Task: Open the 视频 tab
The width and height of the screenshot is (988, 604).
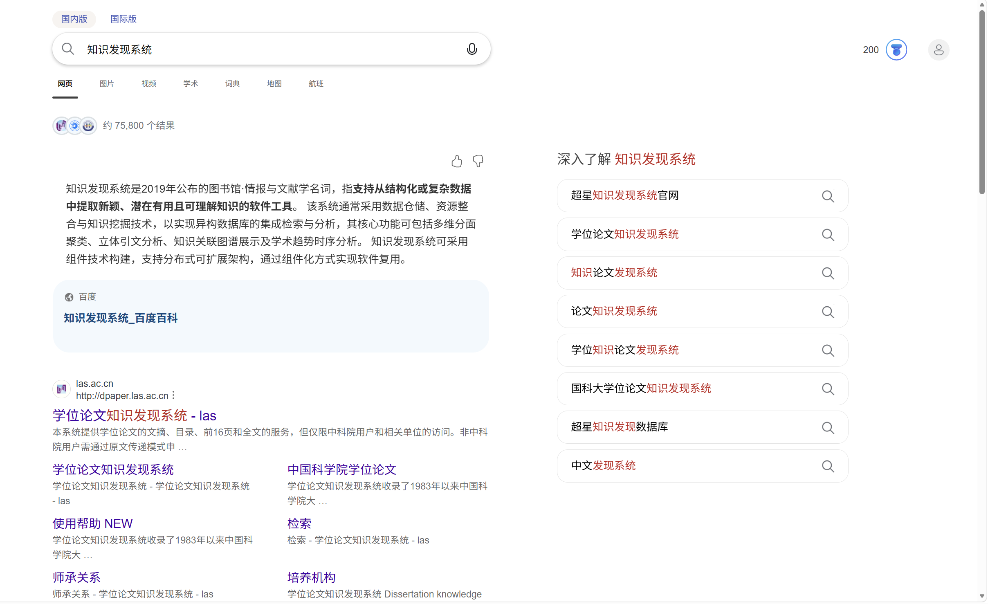Action: (149, 84)
